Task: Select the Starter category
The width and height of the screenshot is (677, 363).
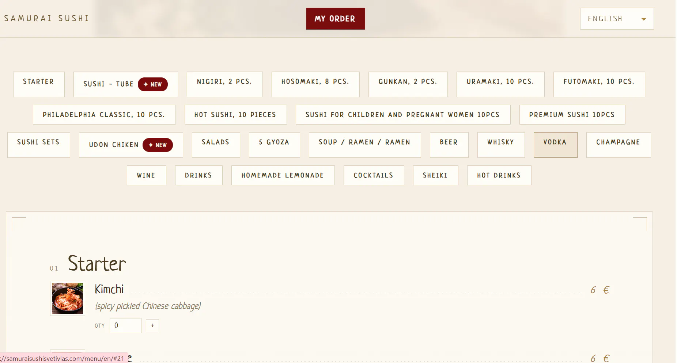Action: (x=39, y=84)
